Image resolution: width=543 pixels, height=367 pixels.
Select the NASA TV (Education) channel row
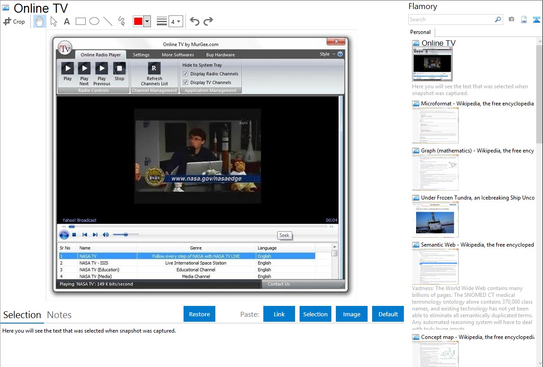[x=187, y=270]
